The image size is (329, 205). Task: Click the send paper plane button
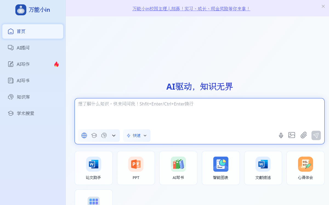[x=316, y=135]
